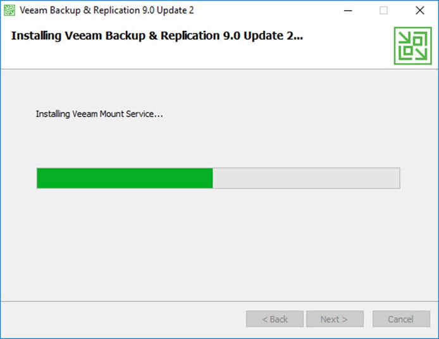Viewport: 439px width, 339px height.
Task: Click the window title text in title bar
Action: (x=107, y=11)
